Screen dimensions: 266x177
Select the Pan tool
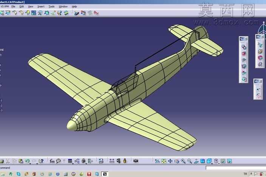click(x=170, y=161)
